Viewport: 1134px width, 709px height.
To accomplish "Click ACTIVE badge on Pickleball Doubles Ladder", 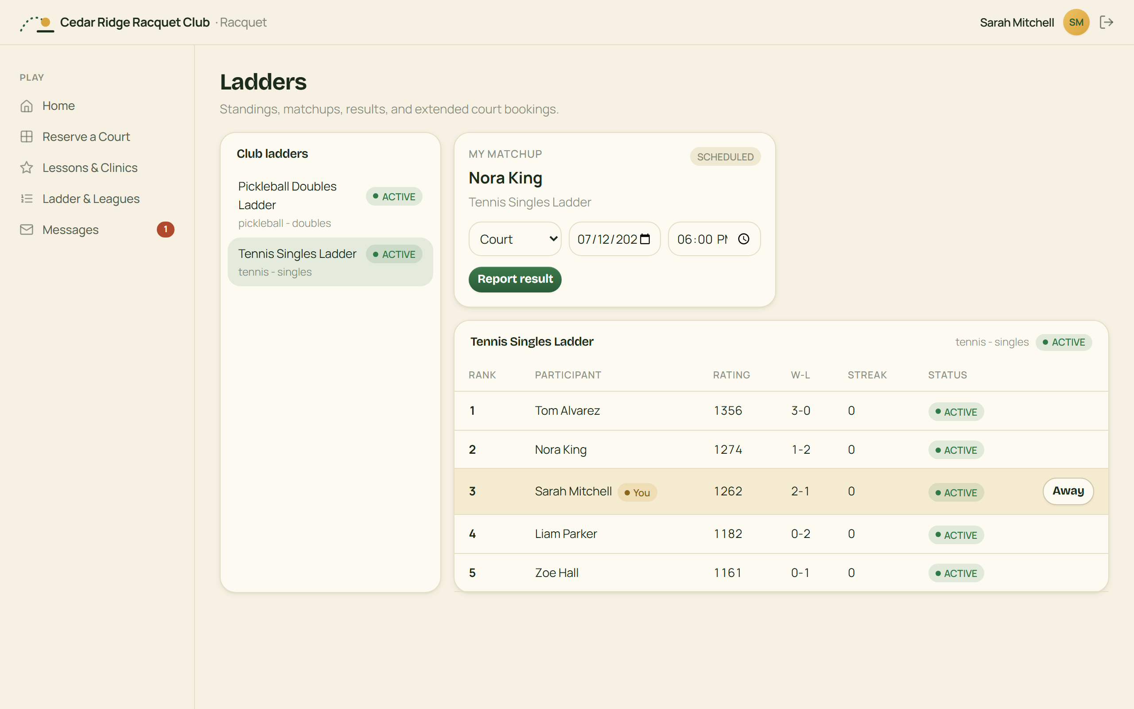I will [x=394, y=196].
